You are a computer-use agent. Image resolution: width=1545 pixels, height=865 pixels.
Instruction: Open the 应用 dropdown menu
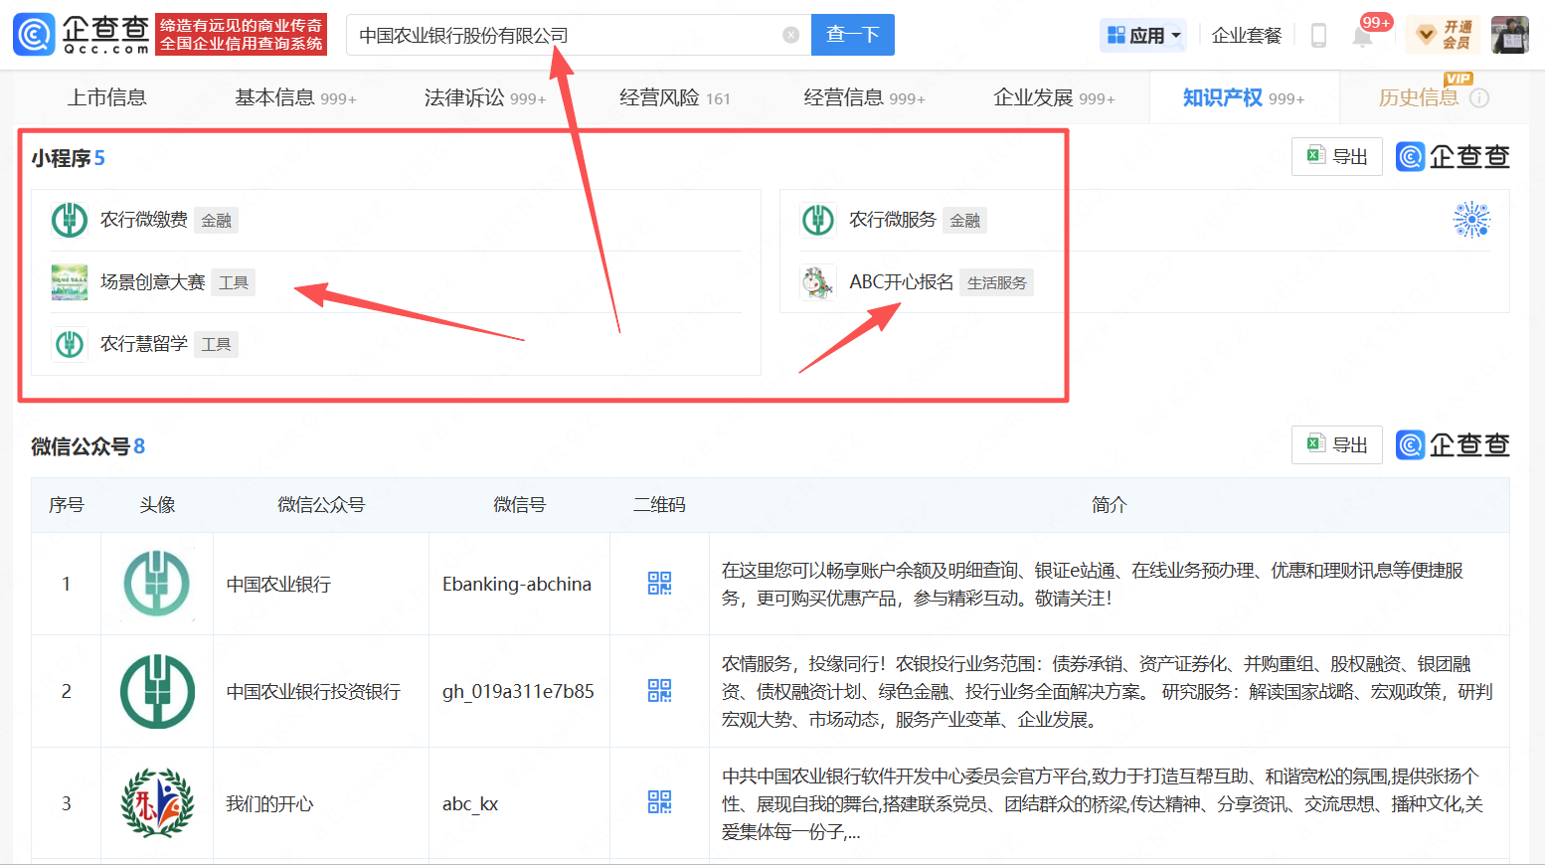1142,35
